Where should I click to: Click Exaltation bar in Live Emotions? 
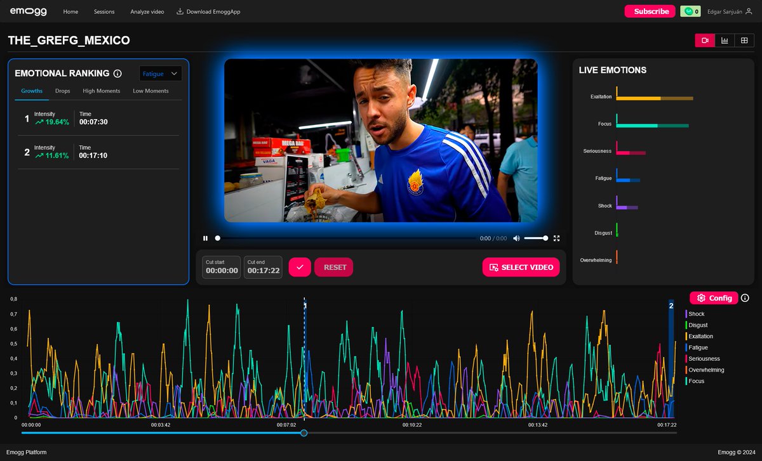655,98
